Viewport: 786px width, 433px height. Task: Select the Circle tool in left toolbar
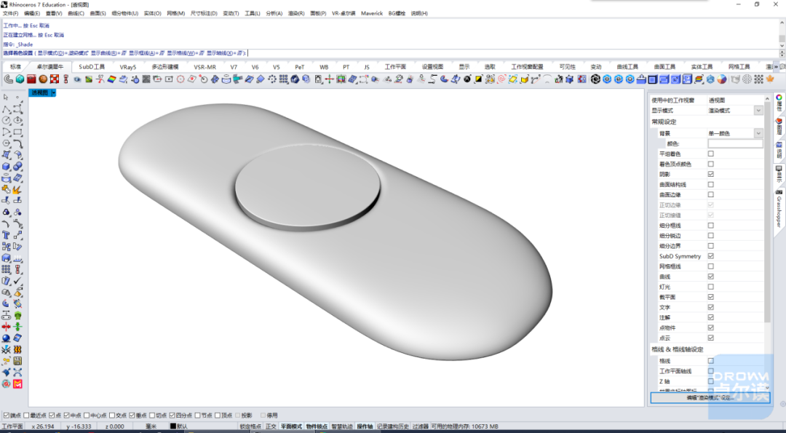click(x=6, y=120)
